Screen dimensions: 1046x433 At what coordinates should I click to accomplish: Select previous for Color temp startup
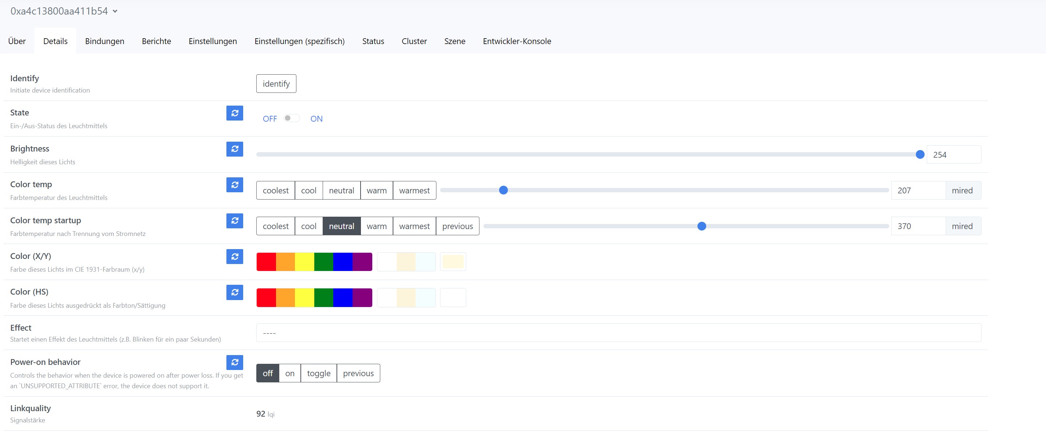[458, 226]
